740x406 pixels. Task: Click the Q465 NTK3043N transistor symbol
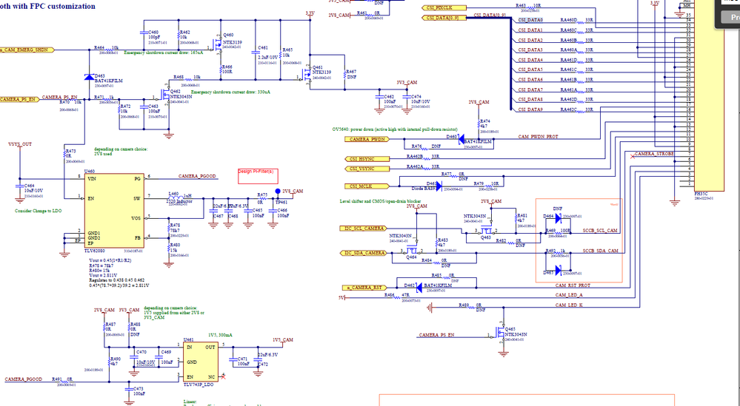tap(501, 334)
